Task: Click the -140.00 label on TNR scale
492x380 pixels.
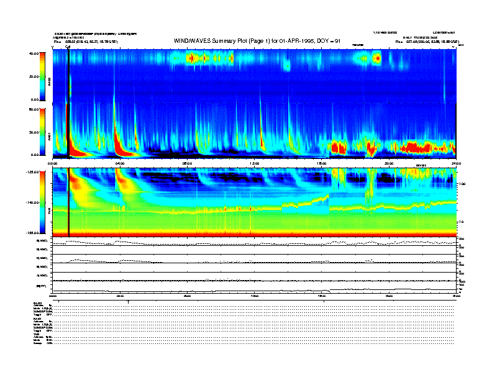Action: tap(33, 202)
